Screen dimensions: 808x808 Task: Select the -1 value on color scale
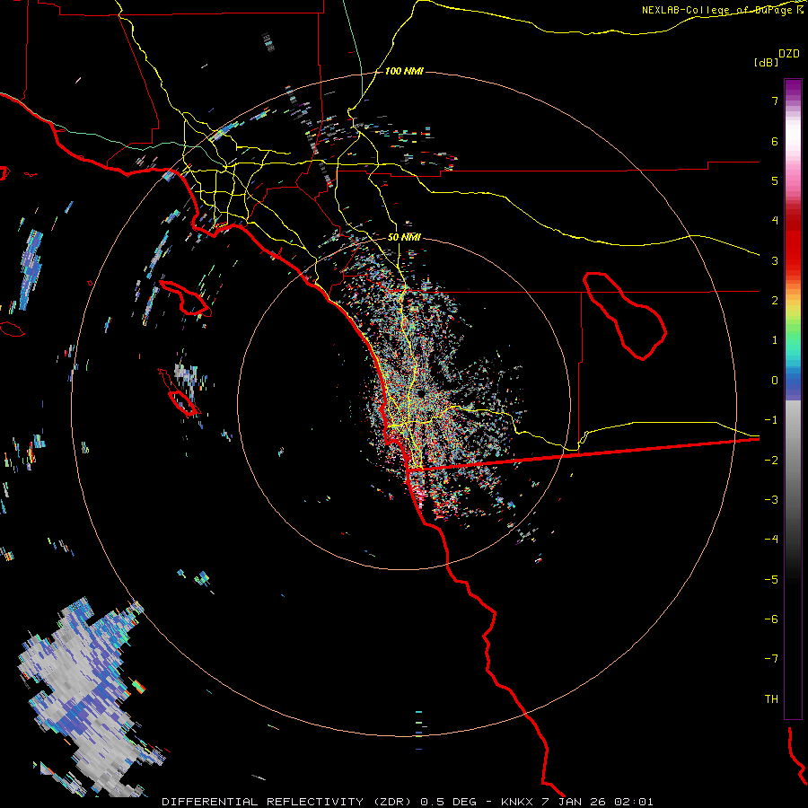tap(771, 420)
